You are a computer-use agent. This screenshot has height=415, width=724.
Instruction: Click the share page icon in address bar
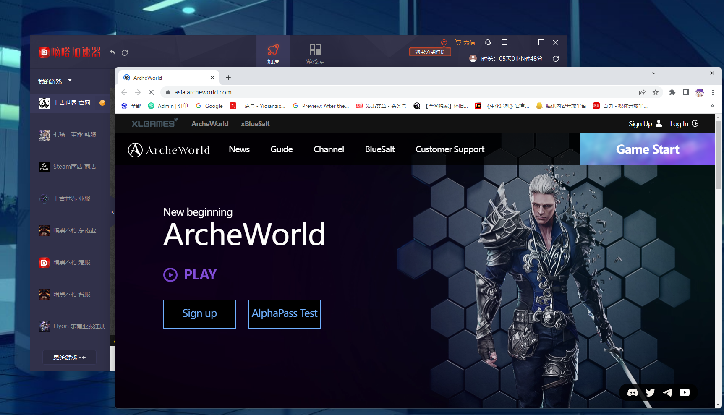(642, 92)
